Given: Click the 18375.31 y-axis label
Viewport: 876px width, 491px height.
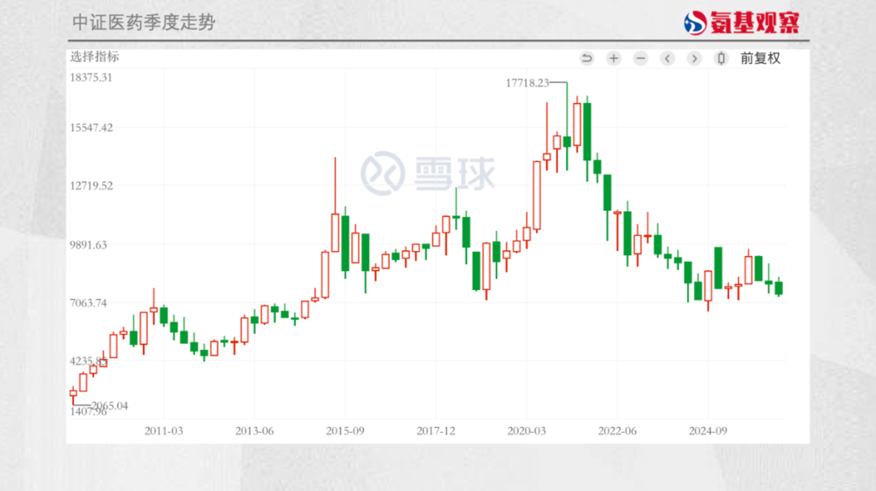Looking at the screenshot, I should click(x=91, y=77).
